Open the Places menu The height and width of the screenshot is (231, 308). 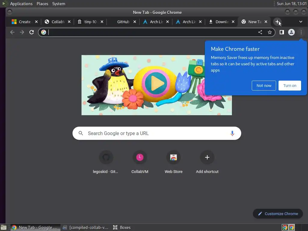(x=42, y=4)
